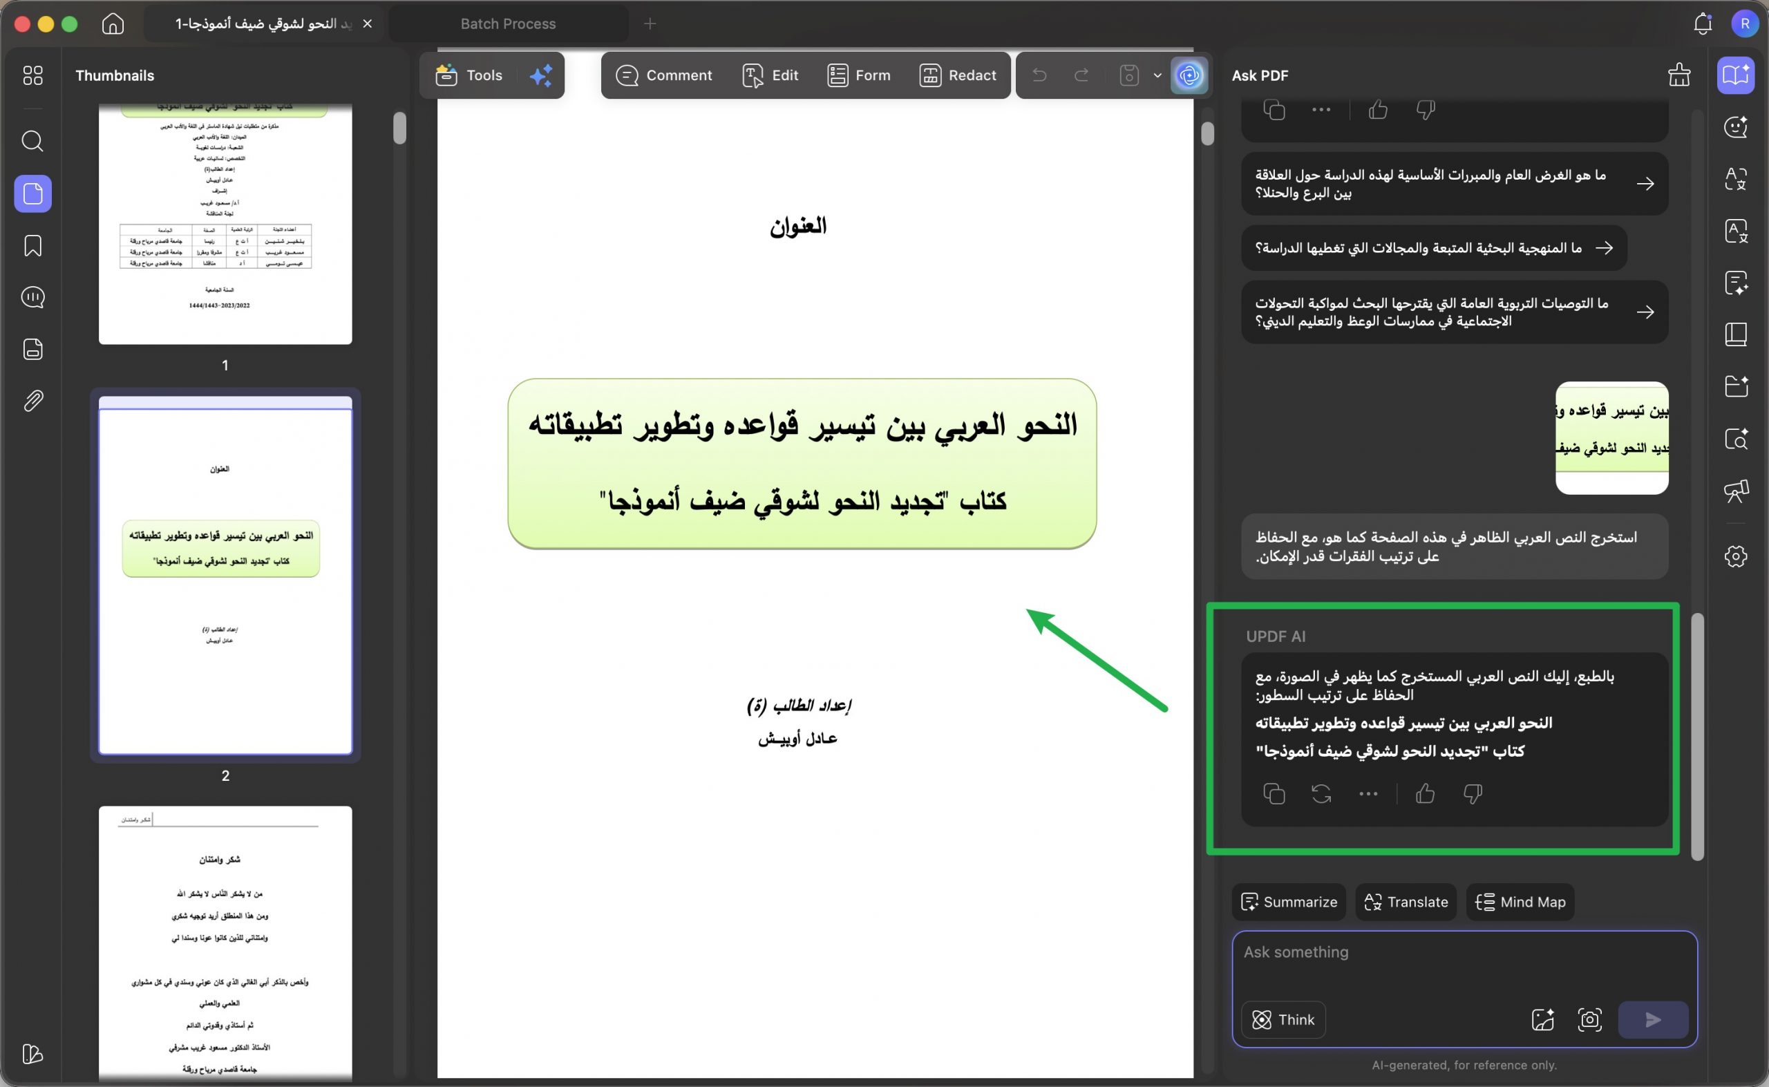Open the شكر وامتنان page thumbnail
Viewport: 1769px width, 1087px height.
click(225, 943)
